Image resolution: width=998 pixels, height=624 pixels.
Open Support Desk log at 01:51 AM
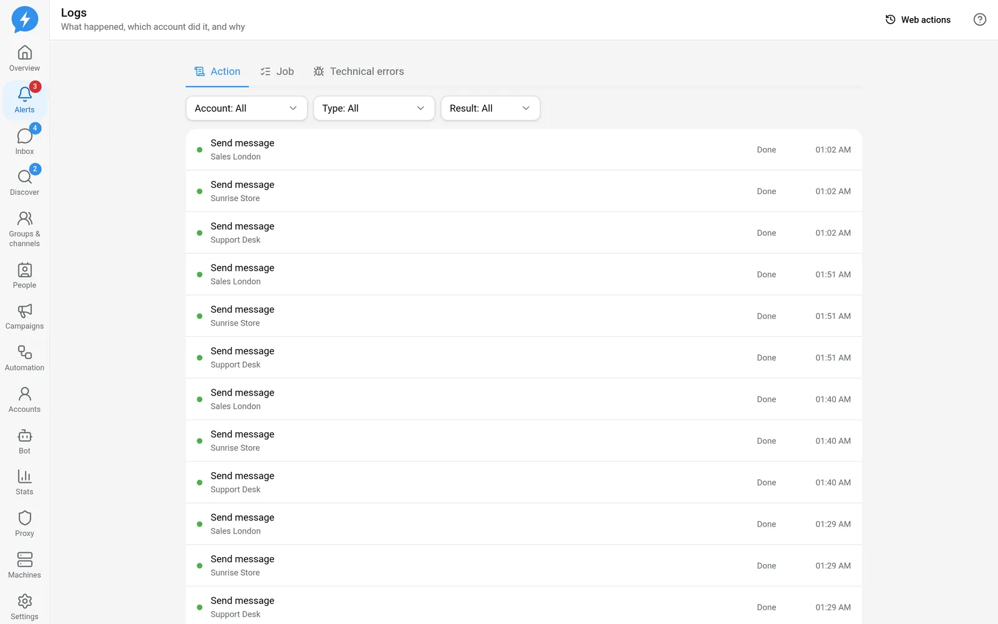click(524, 358)
